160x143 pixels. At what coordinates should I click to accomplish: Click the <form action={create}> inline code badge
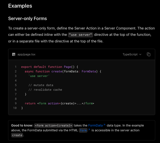click(54, 125)
